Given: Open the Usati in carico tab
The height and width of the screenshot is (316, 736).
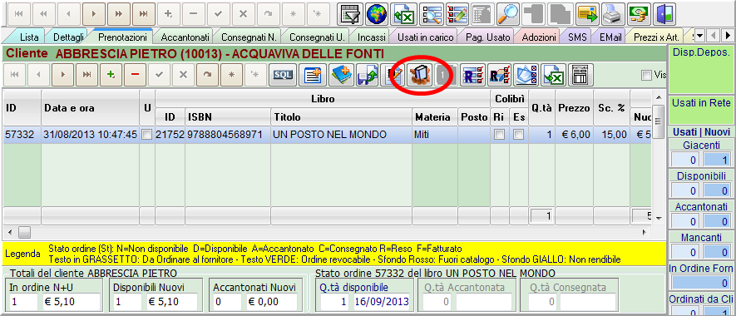Looking at the screenshot, I should tap(425, 37).
